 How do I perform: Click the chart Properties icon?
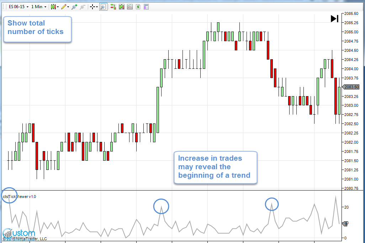pyautogui.click(x=146, y=7)
